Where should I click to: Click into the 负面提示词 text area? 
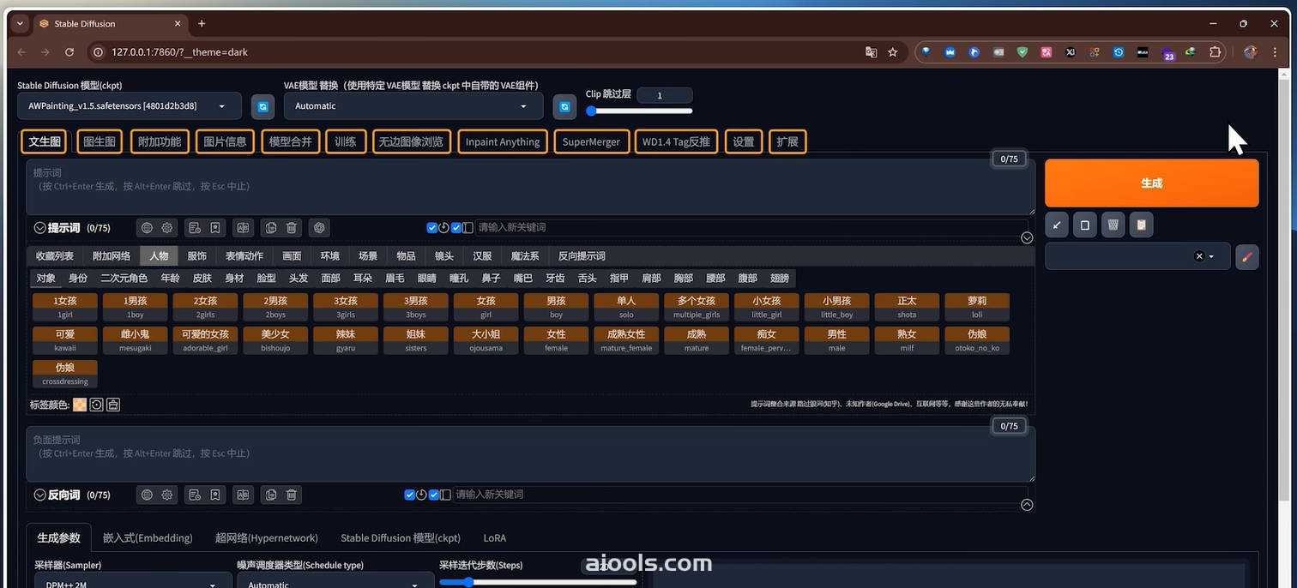pyautogui.click(x=530, y=454)
